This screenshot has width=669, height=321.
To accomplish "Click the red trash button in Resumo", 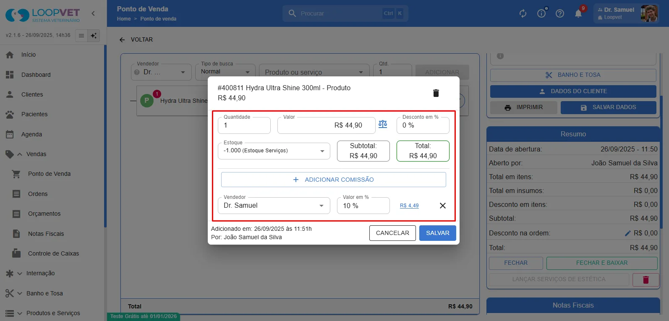I will [645, 279].
